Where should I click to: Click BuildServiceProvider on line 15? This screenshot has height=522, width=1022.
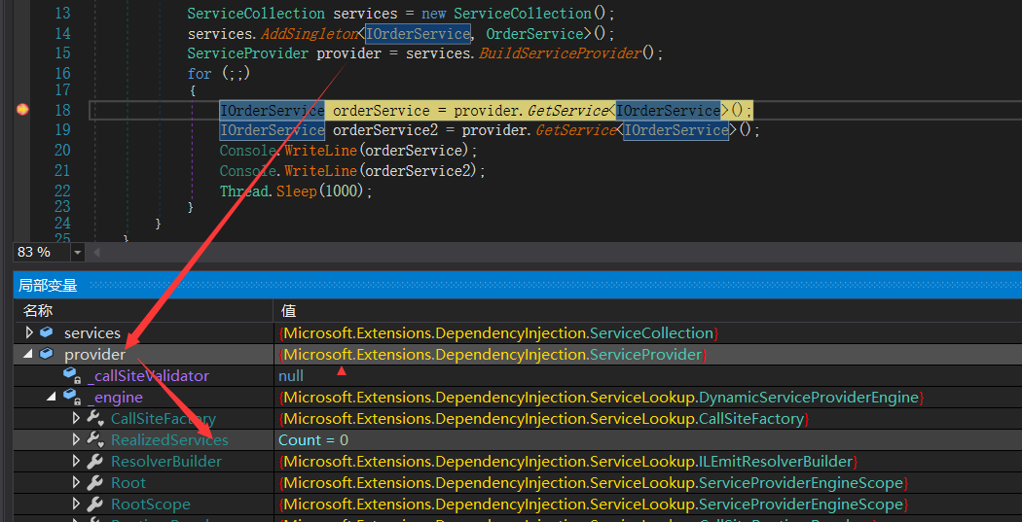click(x=560, y=53)
